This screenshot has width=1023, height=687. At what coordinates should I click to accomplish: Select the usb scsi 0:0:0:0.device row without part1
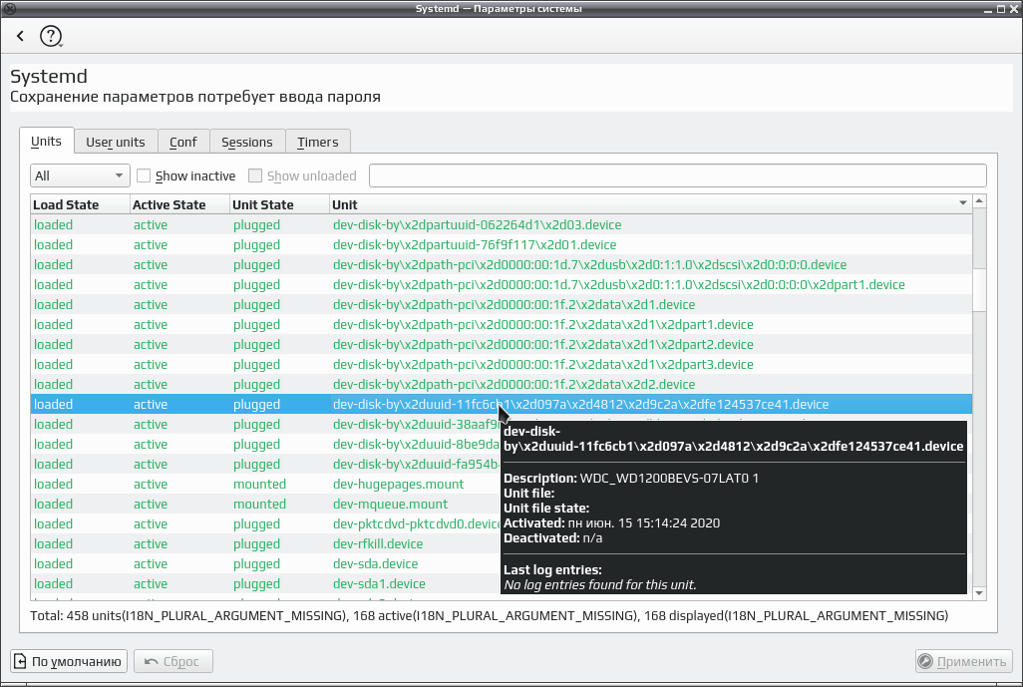(x=502, y=264)
